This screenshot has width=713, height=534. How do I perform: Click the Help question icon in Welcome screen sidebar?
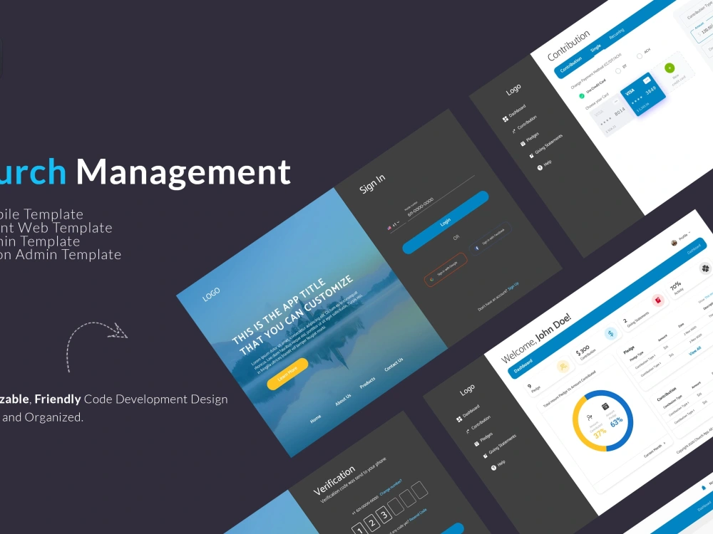493,468
